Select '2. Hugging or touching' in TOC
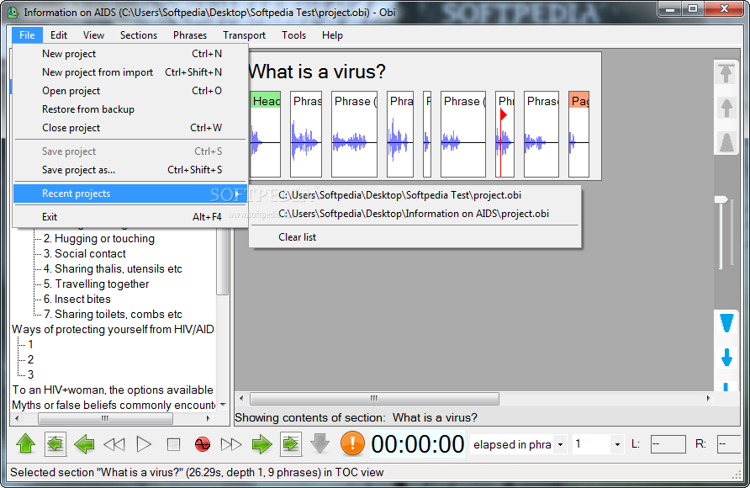Viewport: 750px width, 488px height. coord(99,238)
